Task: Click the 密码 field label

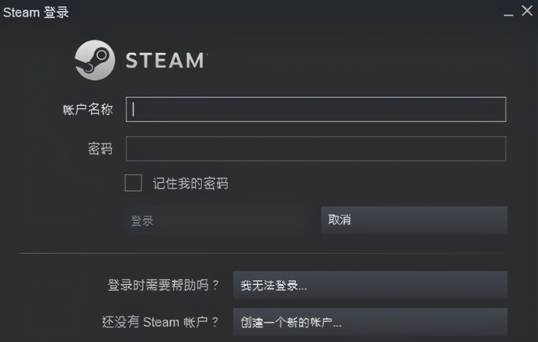Action: 100,148
